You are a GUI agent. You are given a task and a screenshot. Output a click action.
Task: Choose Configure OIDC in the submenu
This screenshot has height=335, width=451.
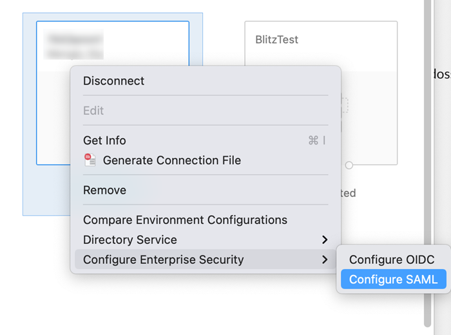[x=392, y=259]
